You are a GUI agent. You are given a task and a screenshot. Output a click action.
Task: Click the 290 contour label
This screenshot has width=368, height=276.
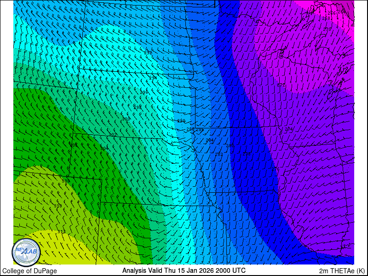181,121
